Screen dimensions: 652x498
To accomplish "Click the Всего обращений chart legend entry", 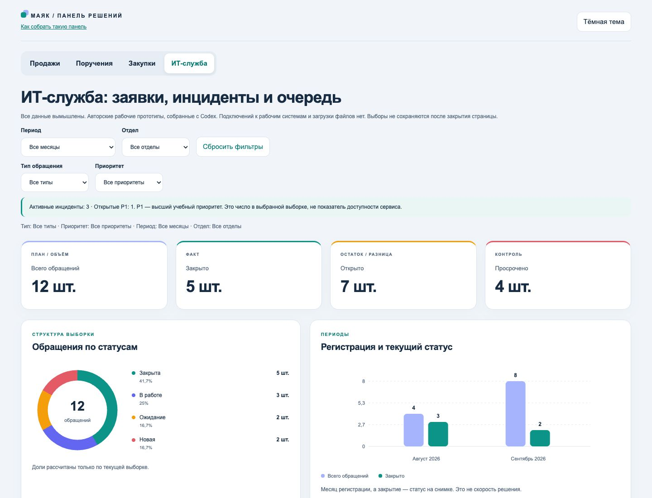I will point(345,476).
